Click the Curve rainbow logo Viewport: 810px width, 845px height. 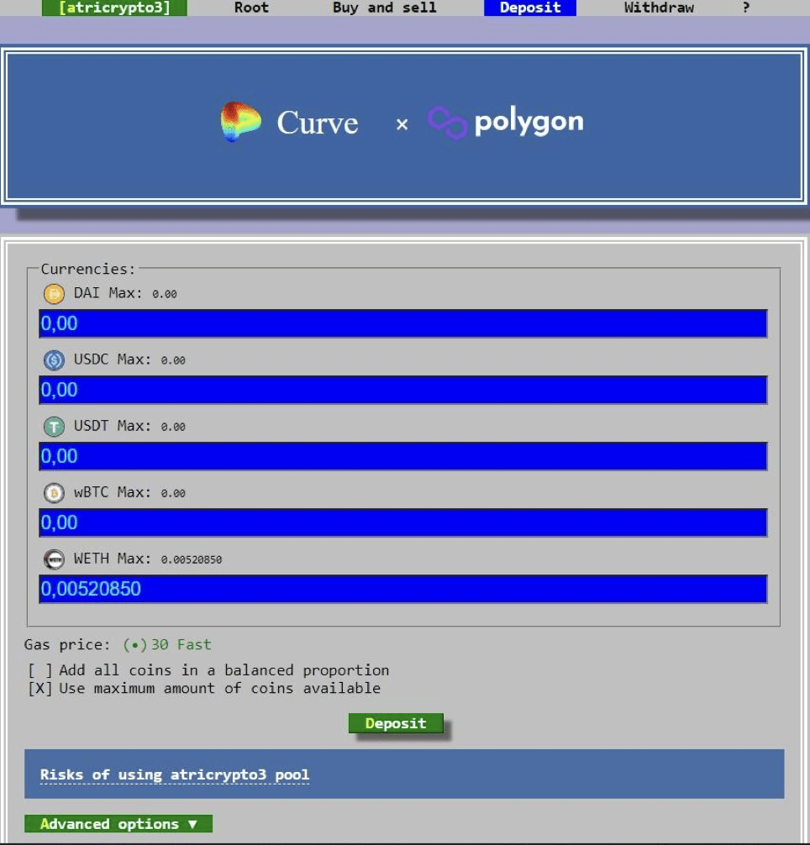click(240, 123)
